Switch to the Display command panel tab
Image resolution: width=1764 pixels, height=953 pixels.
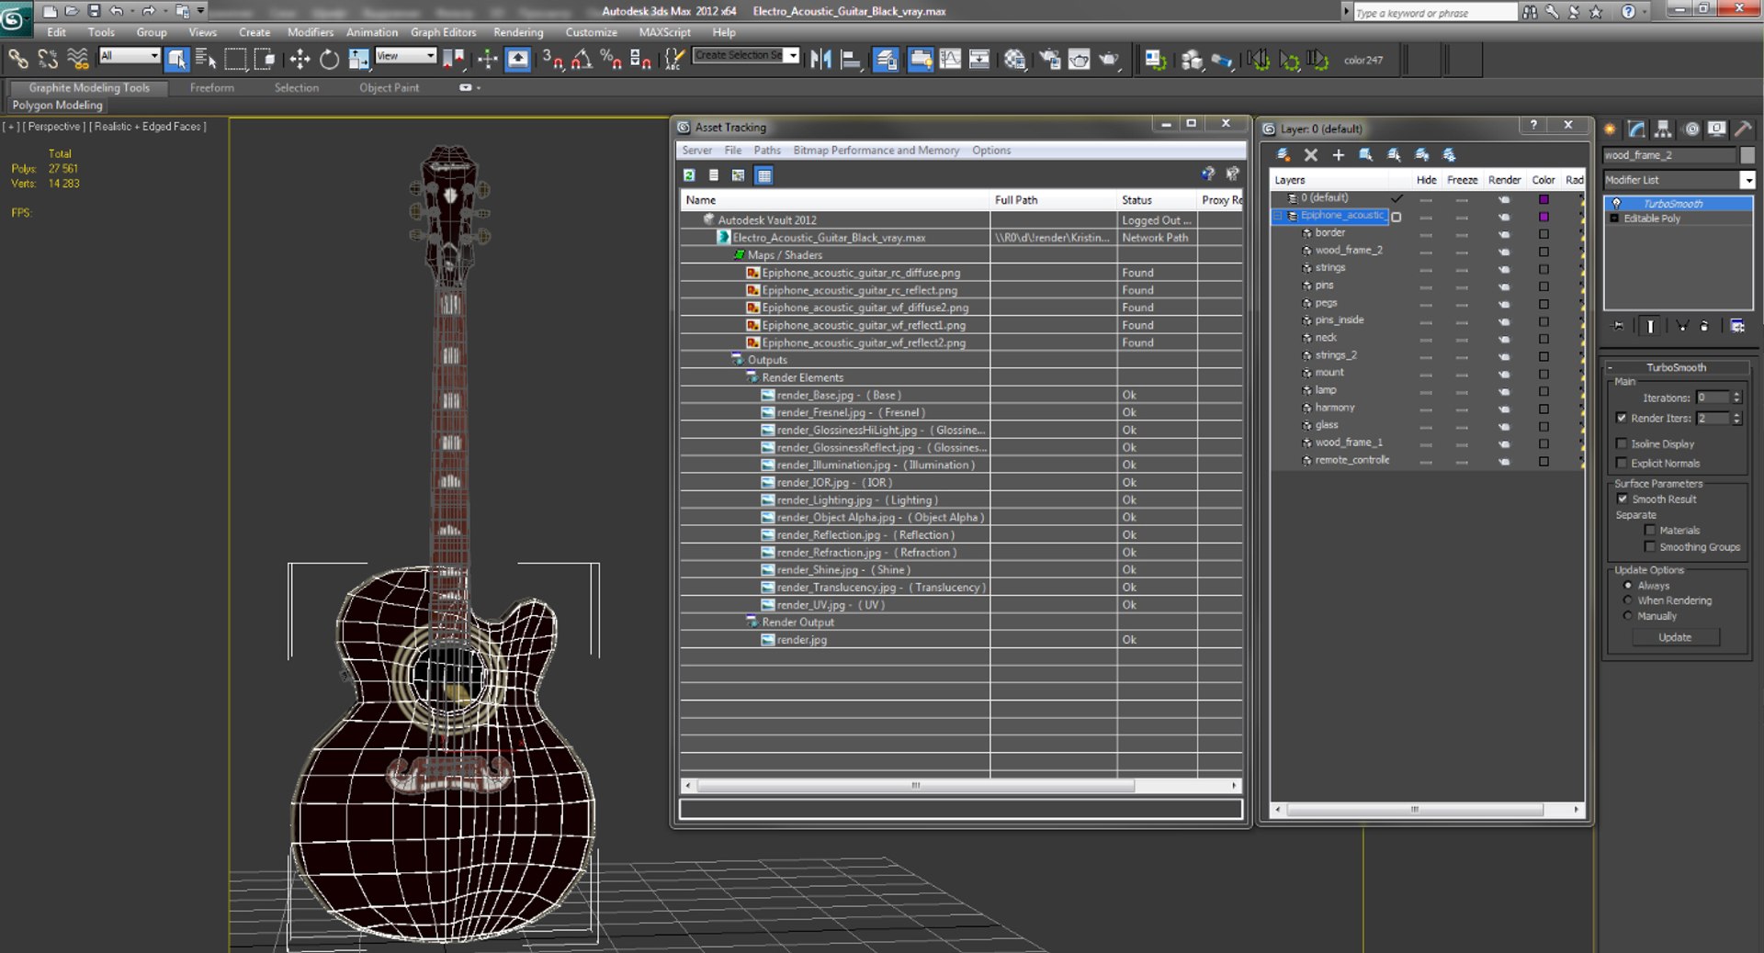[x=1716, y=129]
